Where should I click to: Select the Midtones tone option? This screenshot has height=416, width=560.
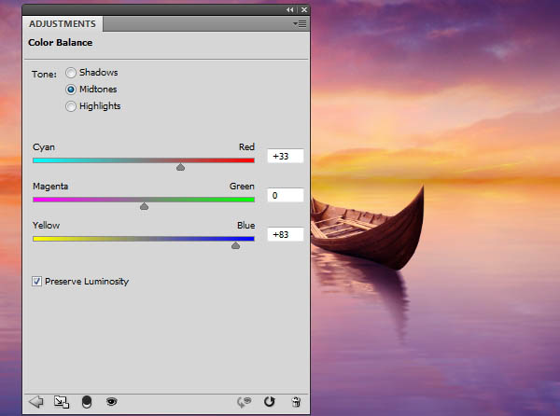pyautogui.click(x=71, y=90)
